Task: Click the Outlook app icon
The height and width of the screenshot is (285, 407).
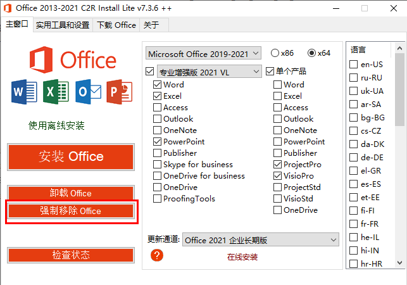Action: pos(87,92)
